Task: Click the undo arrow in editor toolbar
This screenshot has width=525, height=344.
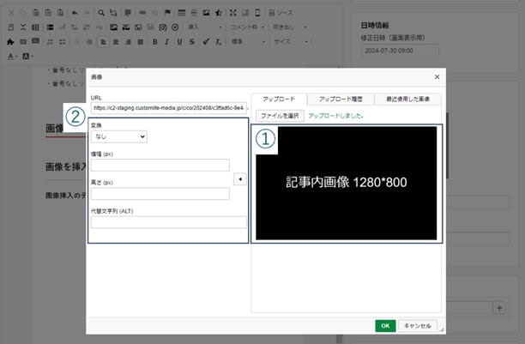Action: pos(75,13)
